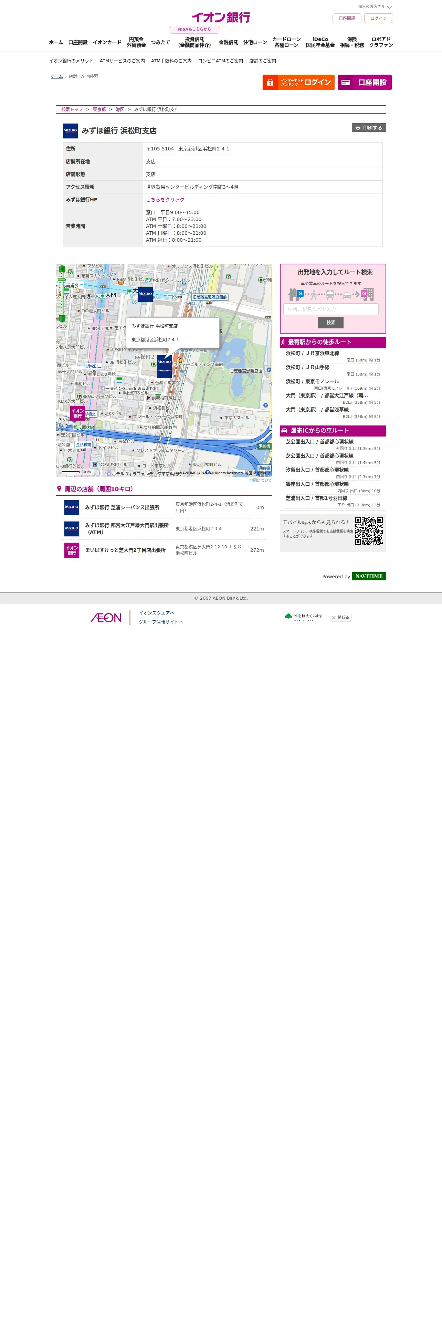The width and height of the screenshot is (442, 1326).
Task: Click start point S icon in route graphic
Action: [300, 293]
